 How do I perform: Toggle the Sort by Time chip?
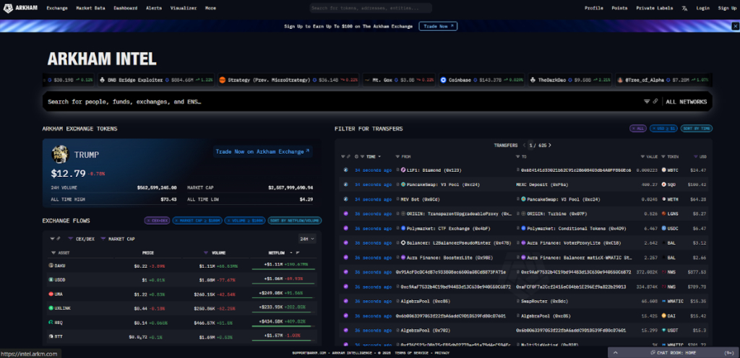click(697, 128)
